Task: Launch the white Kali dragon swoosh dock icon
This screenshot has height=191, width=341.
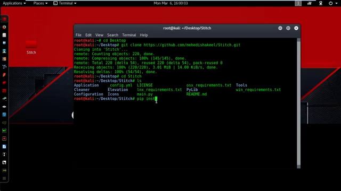Action: click(4, 99)
